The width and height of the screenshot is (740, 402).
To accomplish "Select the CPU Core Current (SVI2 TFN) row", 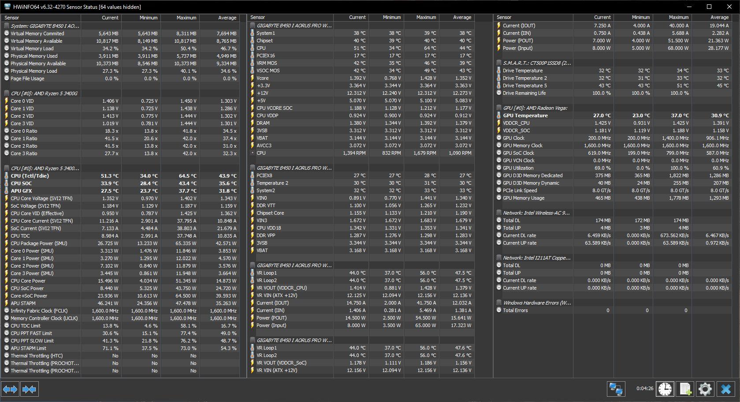I will [x=120, y=221].
